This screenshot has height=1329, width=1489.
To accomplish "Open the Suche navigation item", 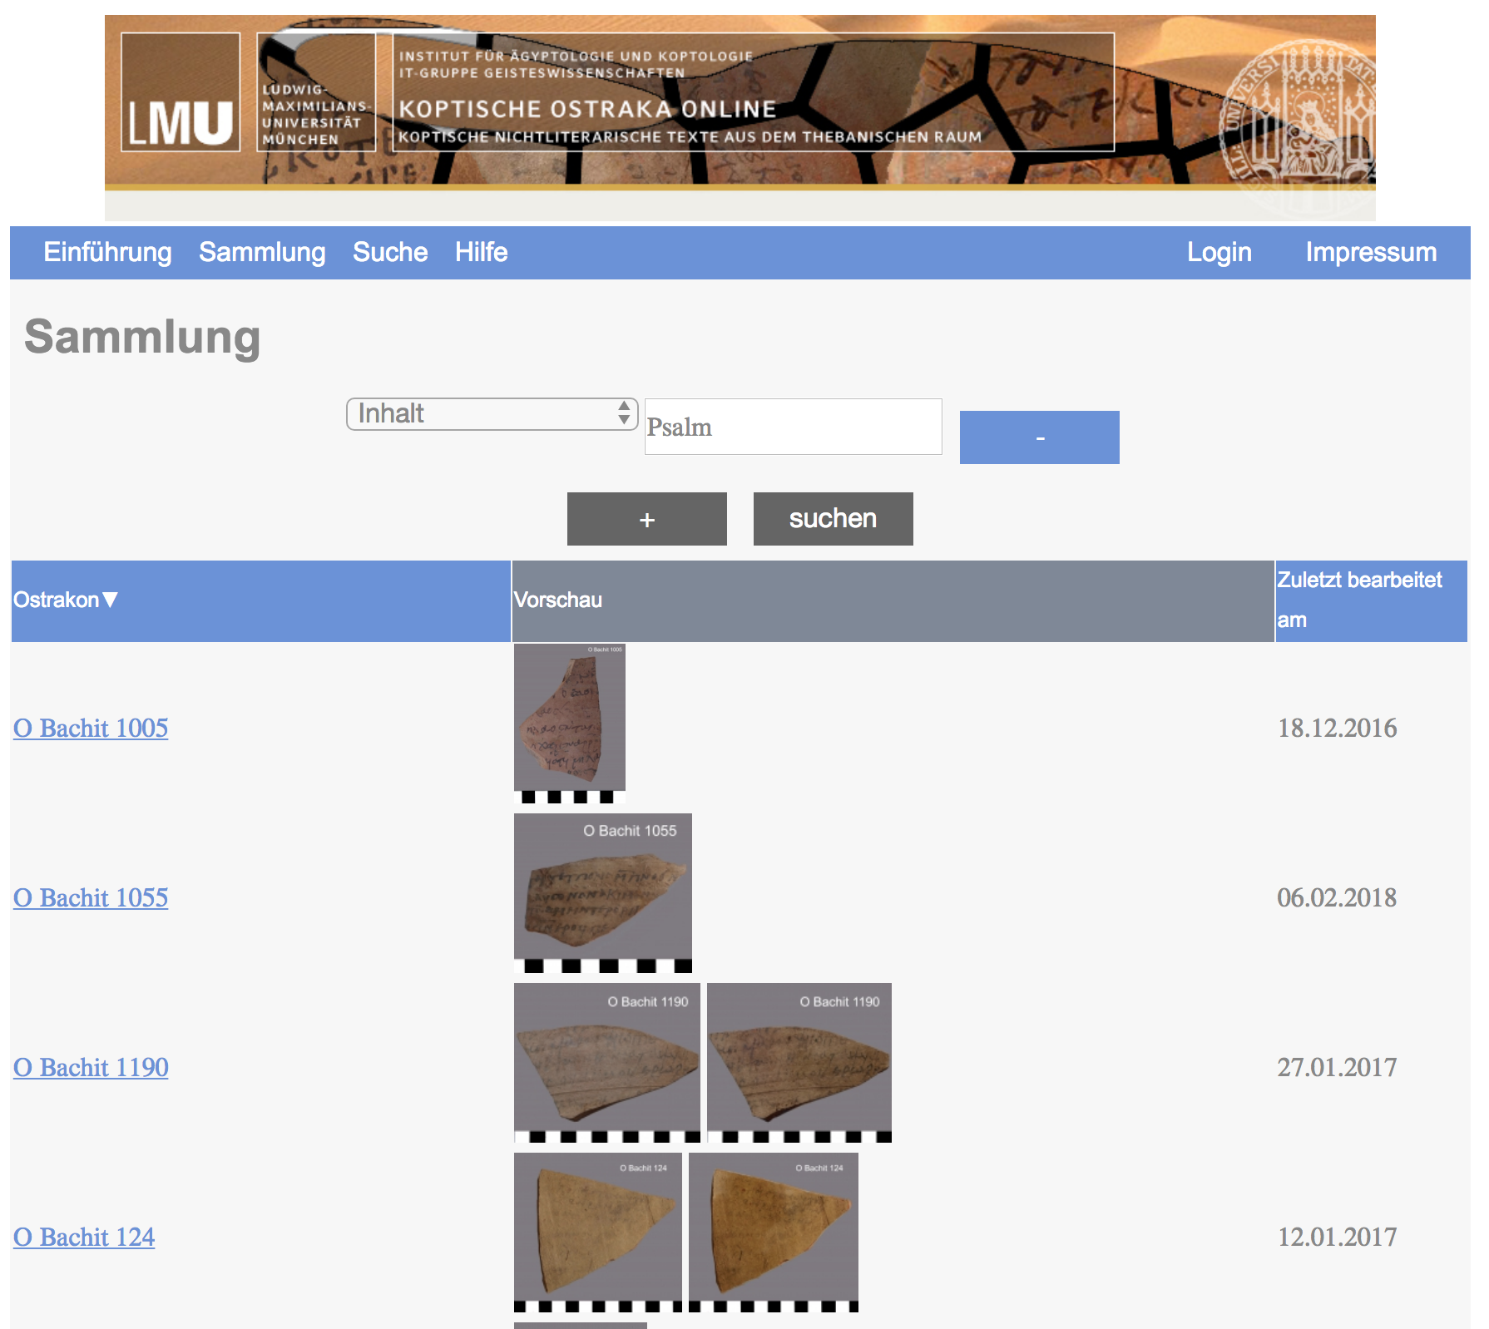I will coord(390,253).
